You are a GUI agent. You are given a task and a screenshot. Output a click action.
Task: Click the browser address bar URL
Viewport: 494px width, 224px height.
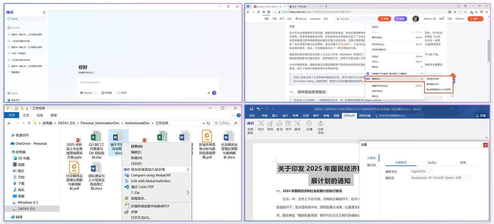pos(316,12)
